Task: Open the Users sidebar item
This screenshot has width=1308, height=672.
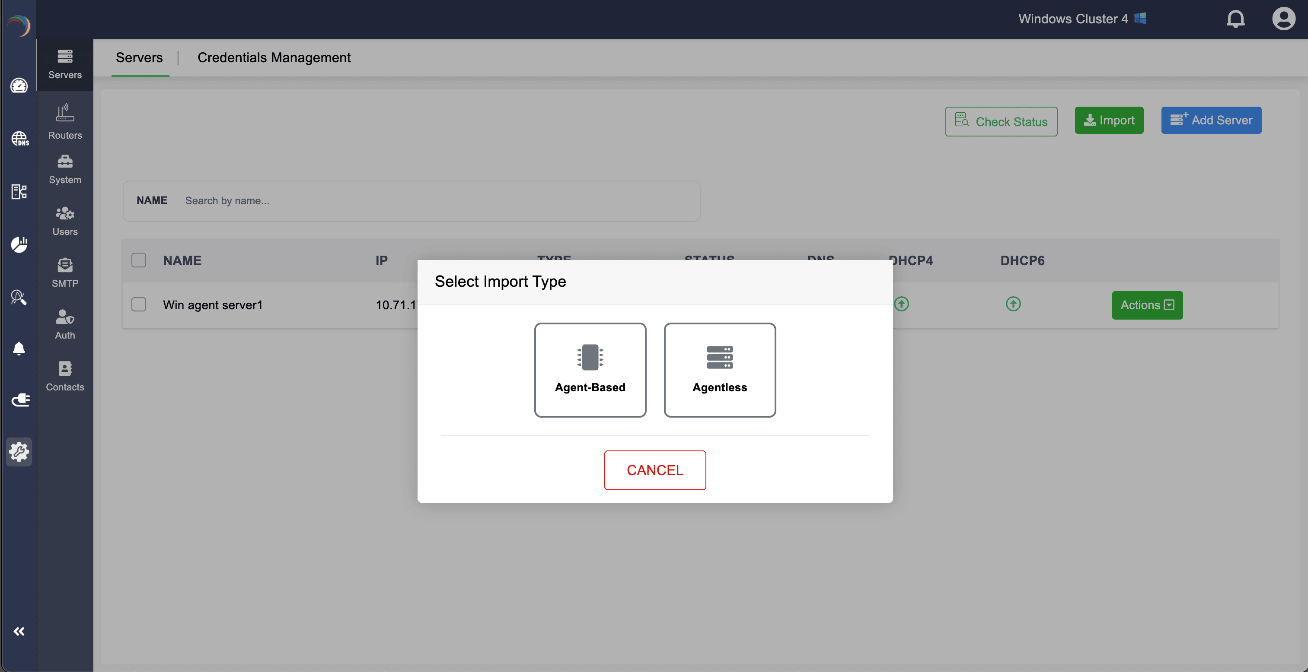Action: pyautogui.click(x=65, y=222)
